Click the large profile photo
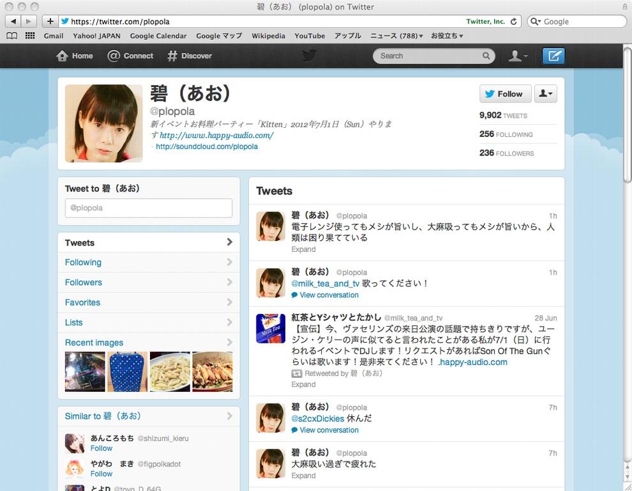This screenshot has height=491, width=632. [x=103, y=123]
